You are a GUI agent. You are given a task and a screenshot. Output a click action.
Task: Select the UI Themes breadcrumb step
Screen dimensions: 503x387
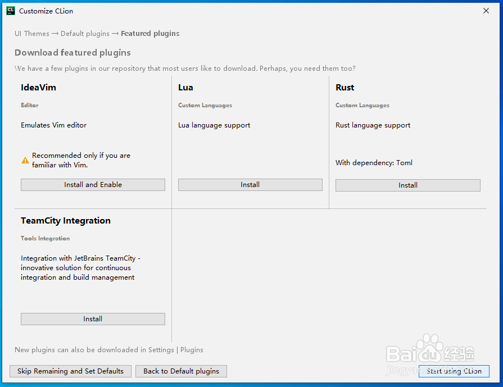(x=32, y=34)
